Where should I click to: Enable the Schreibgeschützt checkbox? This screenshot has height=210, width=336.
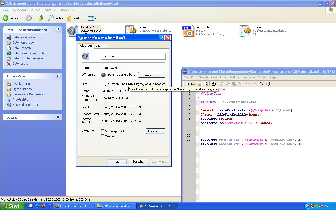click(x=103, y=131)
